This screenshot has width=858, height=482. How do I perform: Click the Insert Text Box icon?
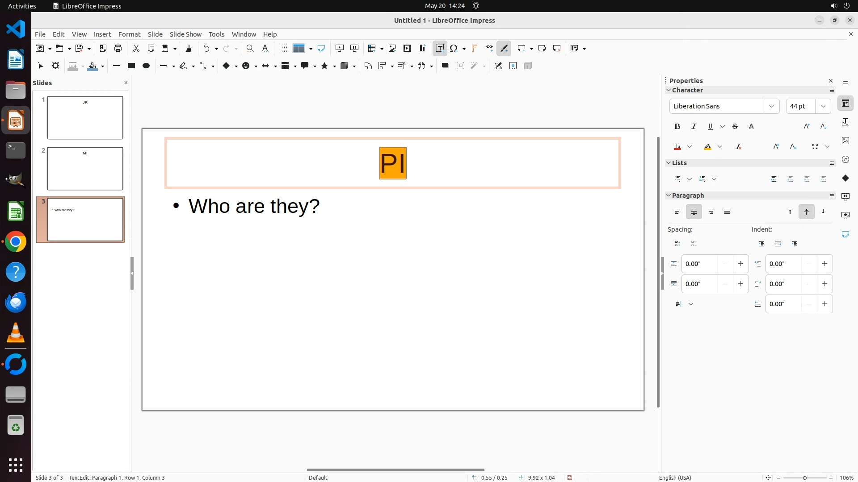(x=440, y=48)
